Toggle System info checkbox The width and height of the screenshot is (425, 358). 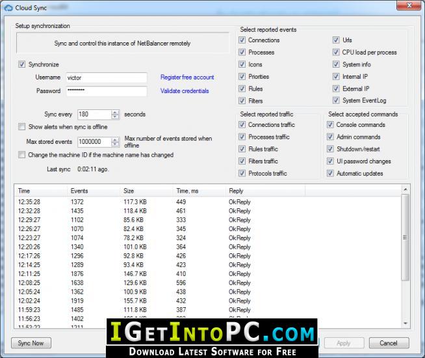pos(336,64)
